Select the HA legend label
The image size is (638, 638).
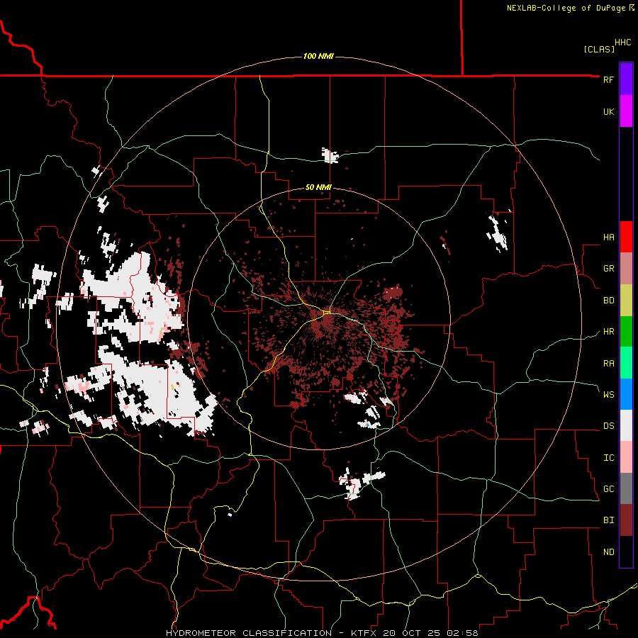pyautogui.click(x=608, y=237)
